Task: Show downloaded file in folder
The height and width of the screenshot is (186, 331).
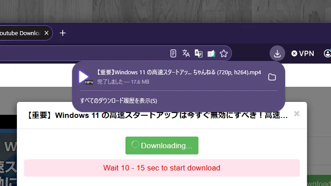Action: (x=272, y=77)
